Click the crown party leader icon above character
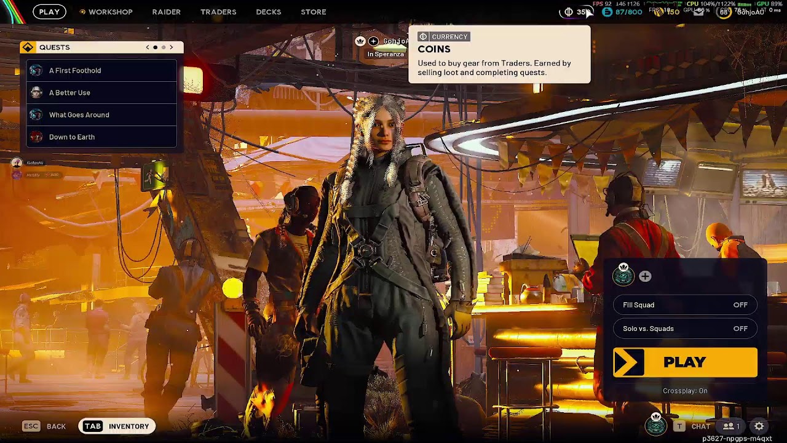 360,41
